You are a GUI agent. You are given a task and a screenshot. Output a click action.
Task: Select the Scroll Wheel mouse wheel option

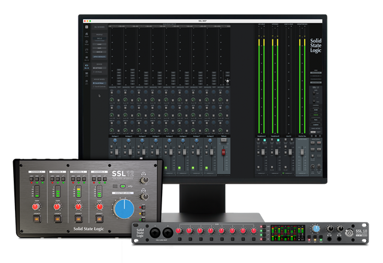99,83
